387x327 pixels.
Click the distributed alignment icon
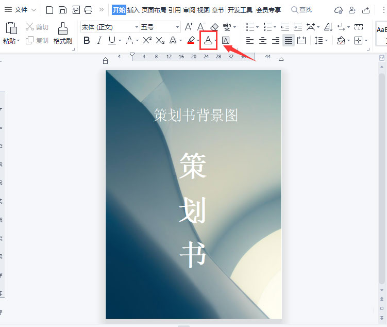coord(301,40)
